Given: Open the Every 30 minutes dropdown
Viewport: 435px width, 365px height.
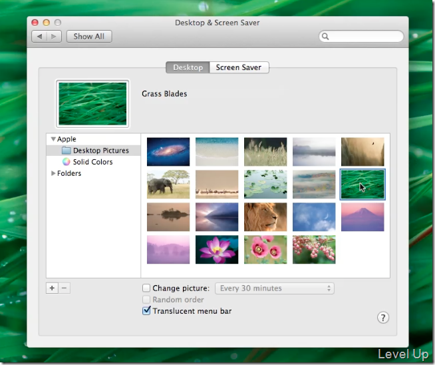Looking at the screenshot, I should point(275,288).
